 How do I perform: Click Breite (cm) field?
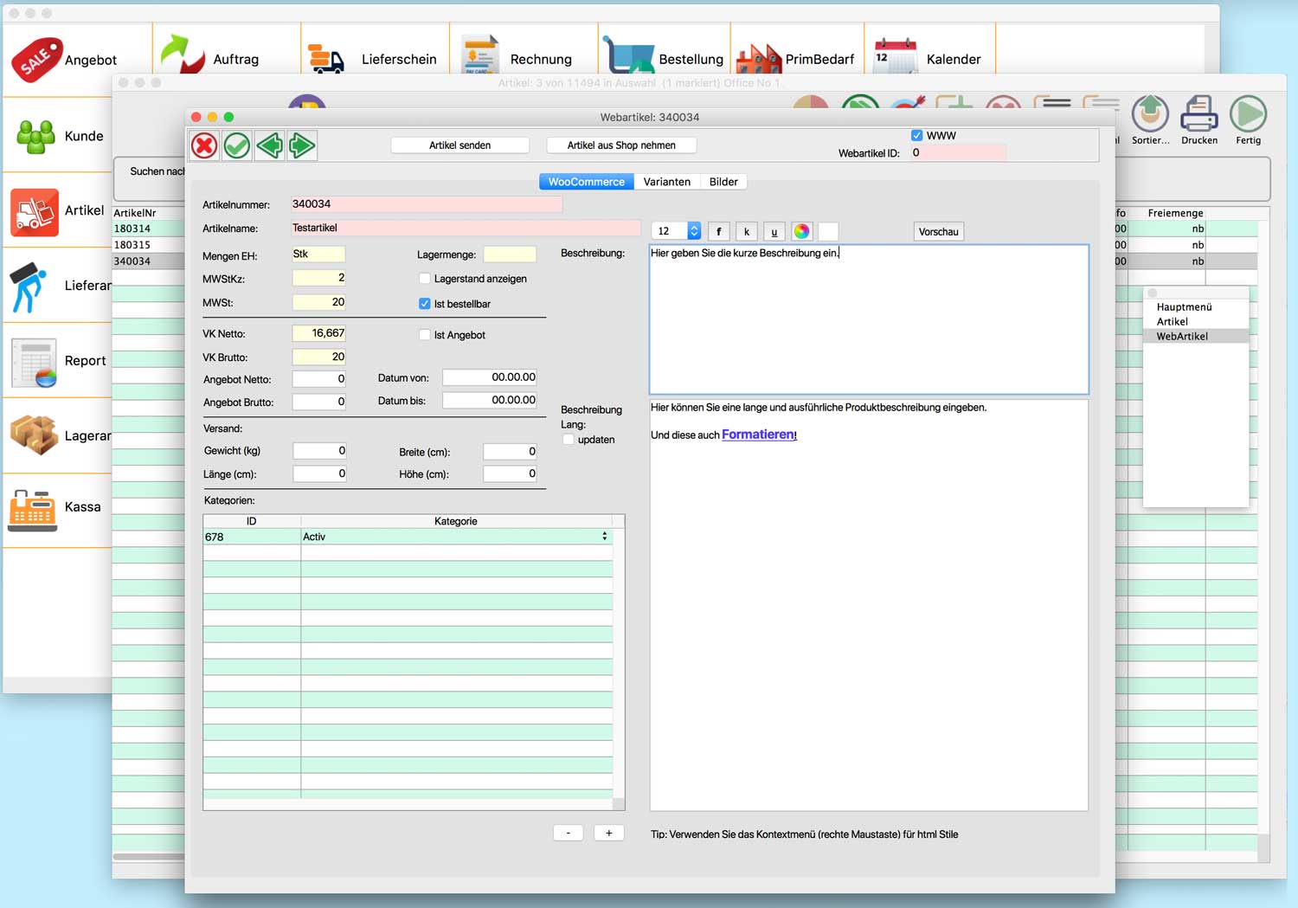click(x=510, y=452)
